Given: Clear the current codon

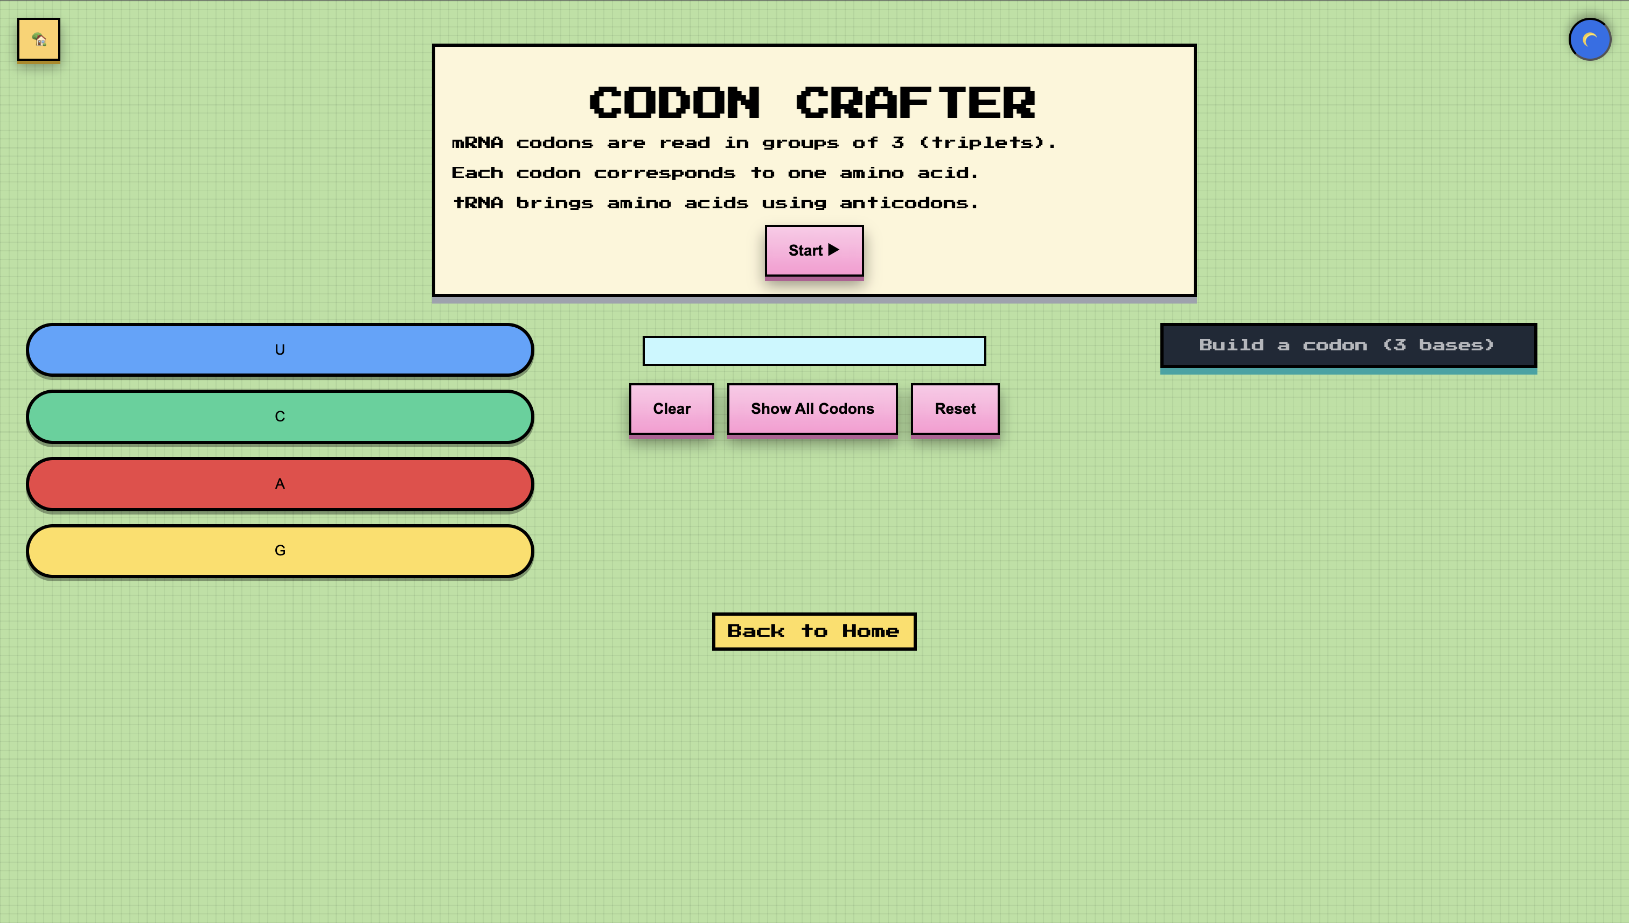Looking at the screenshot, I should click(x=671, y=409).
